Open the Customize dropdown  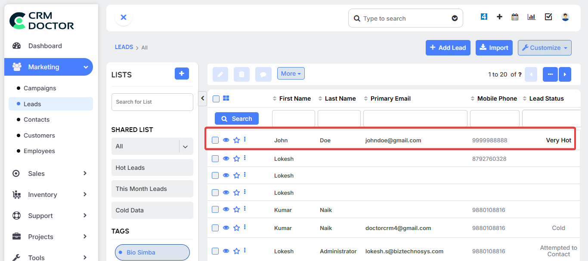click(545, 48)
